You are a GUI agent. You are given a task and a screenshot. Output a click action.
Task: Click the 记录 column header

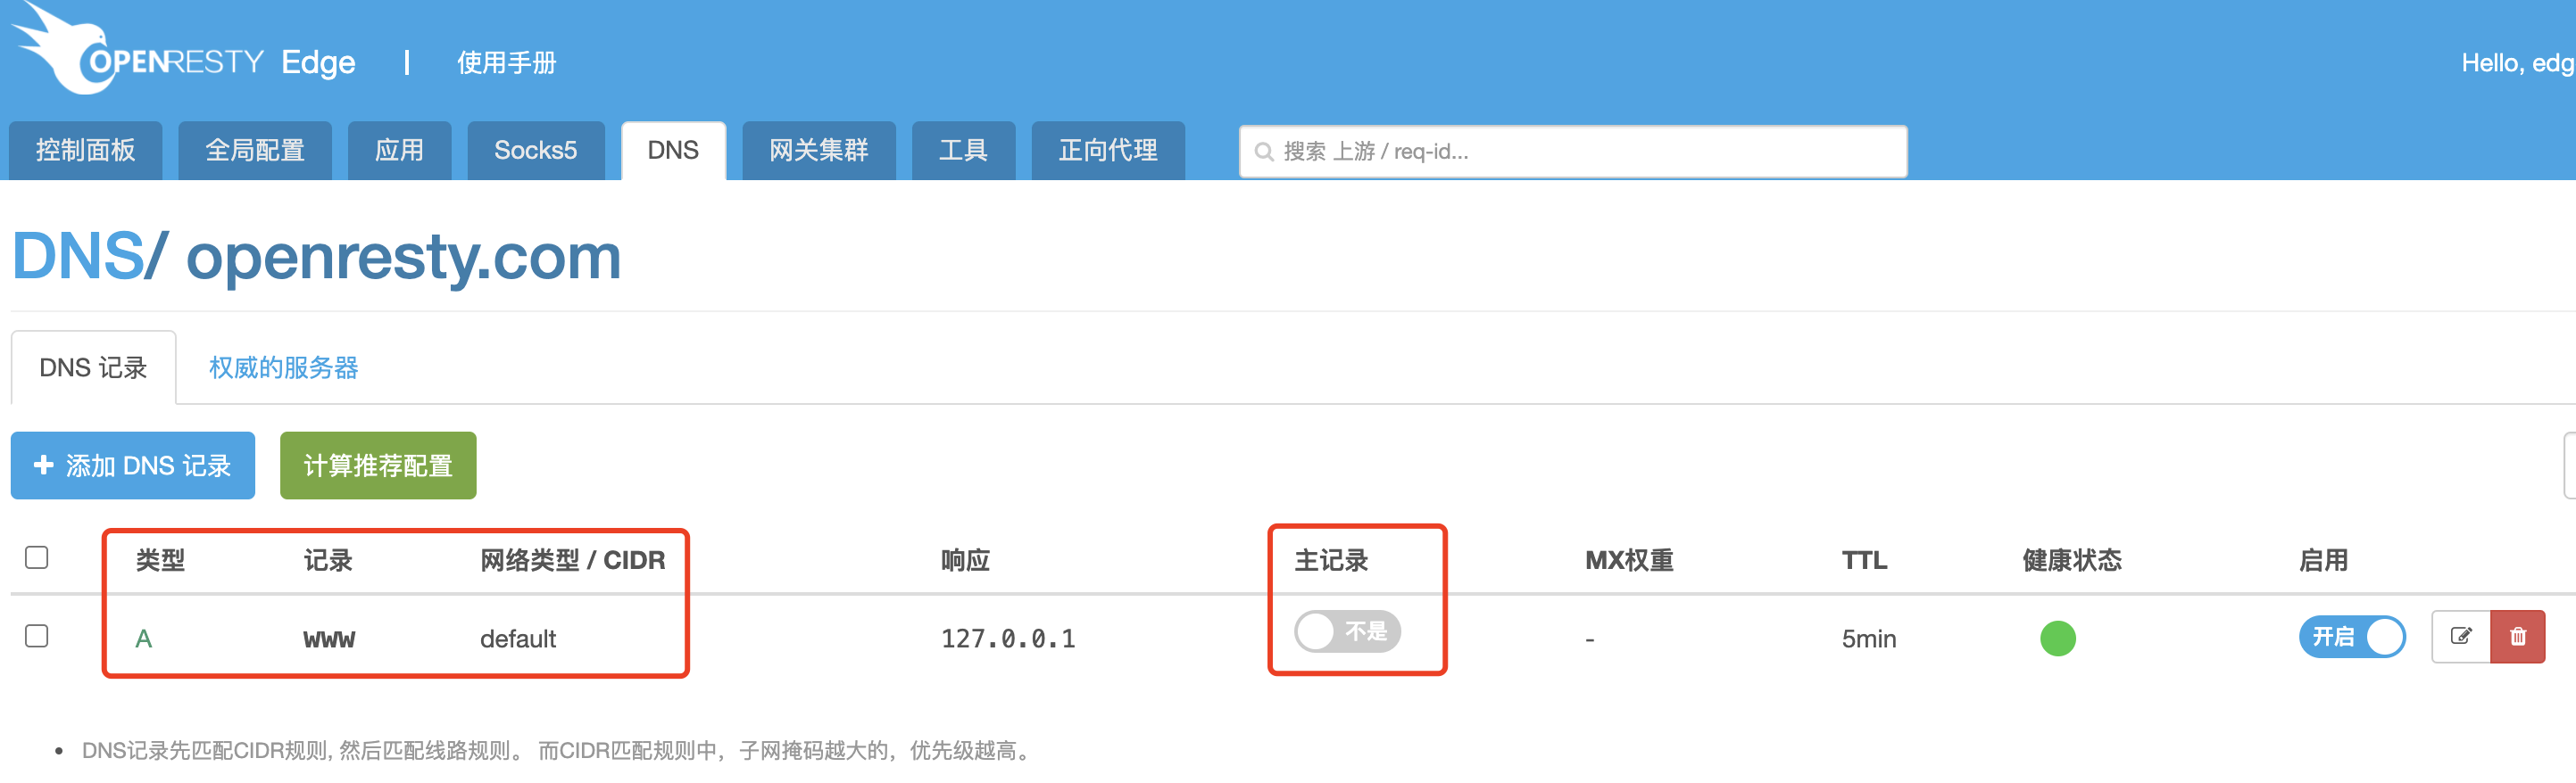(x=329, y=560)
